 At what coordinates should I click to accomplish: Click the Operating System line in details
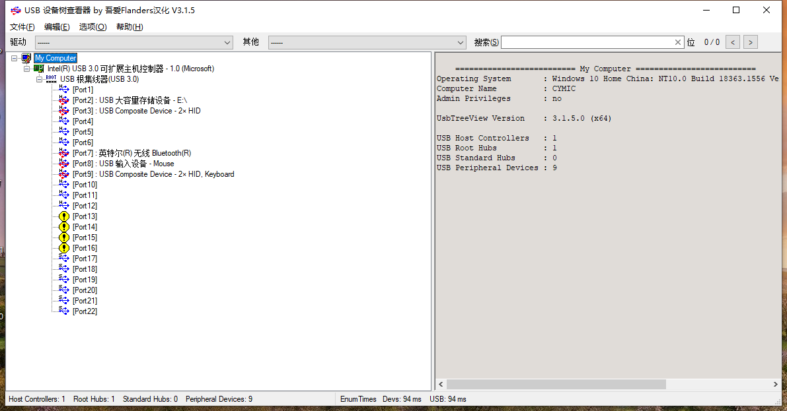tap(607, 79)
